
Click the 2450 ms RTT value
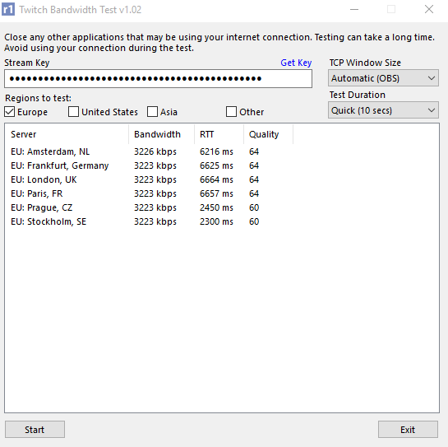[x=216, y=207]
